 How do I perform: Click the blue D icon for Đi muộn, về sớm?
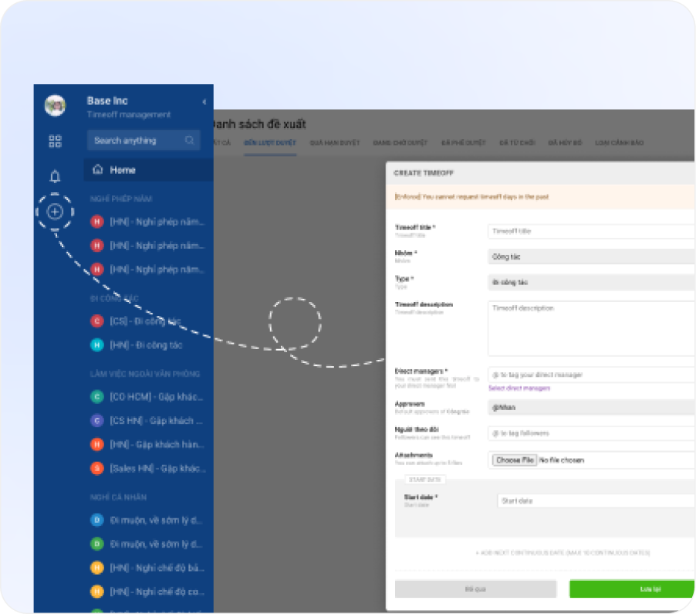[97, 520]
